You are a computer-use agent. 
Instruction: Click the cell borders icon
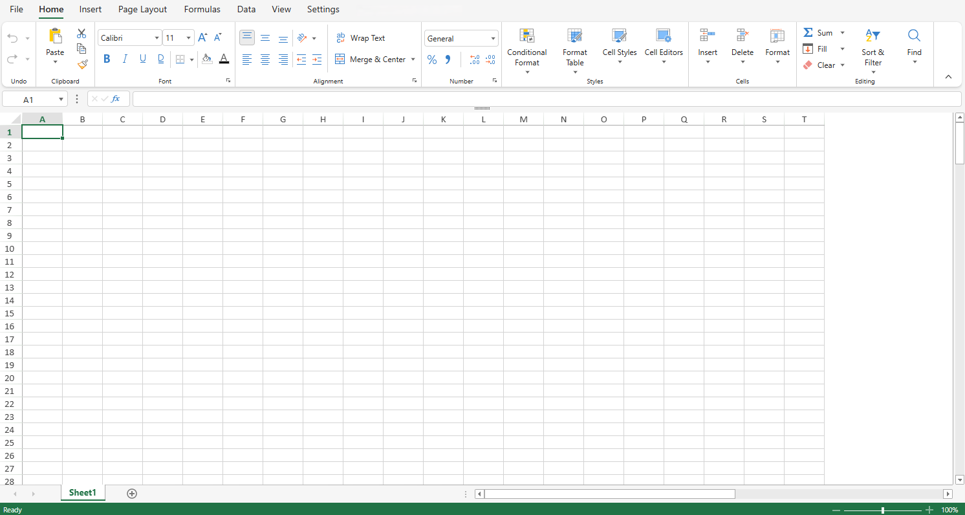[x=180, y=59]
